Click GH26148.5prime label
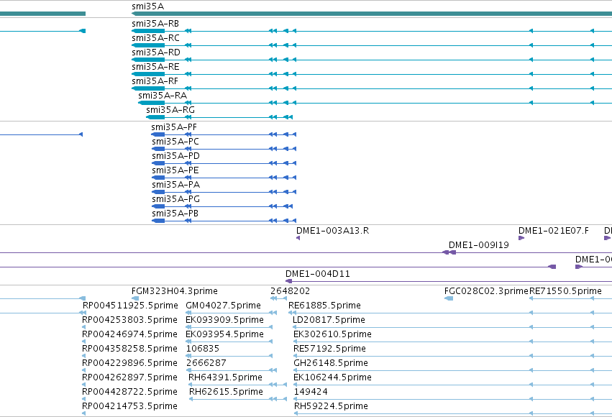 [x=331, y=363]
